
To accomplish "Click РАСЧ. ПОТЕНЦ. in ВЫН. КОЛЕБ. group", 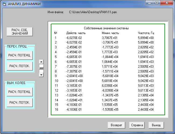I will [20, 92].
